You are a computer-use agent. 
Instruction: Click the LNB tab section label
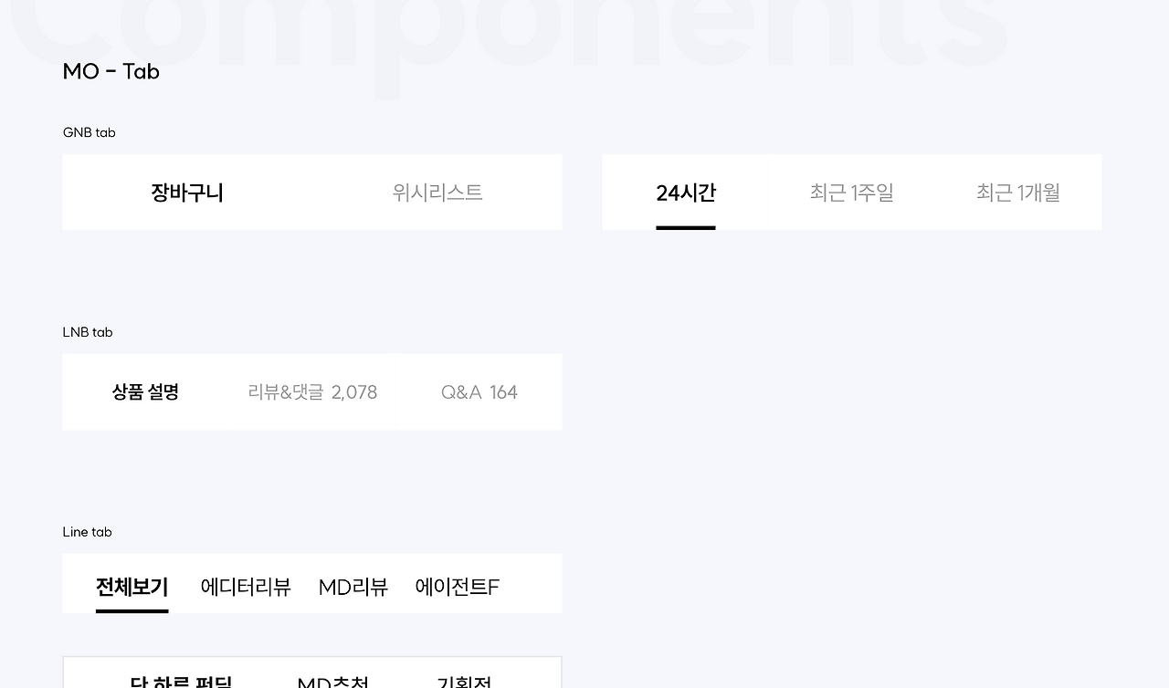(88, 332)
